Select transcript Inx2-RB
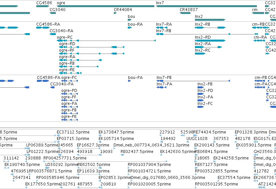 click(210, 28)
